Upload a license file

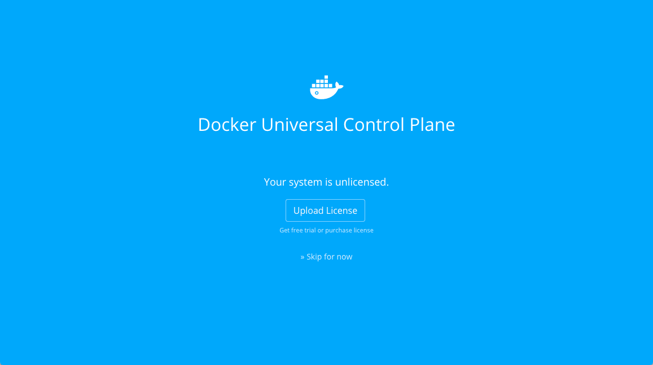[x=325, y=210]
